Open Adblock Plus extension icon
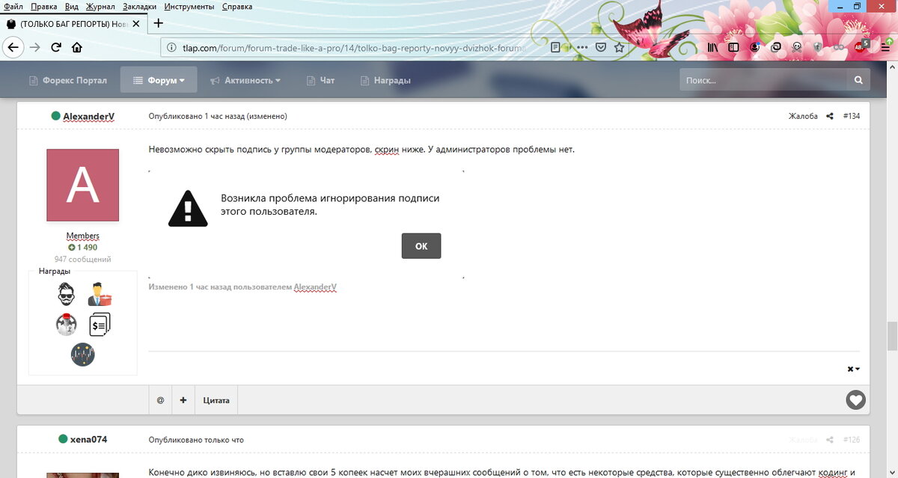This screenshot has height=478, width=898. pos(861,46)
